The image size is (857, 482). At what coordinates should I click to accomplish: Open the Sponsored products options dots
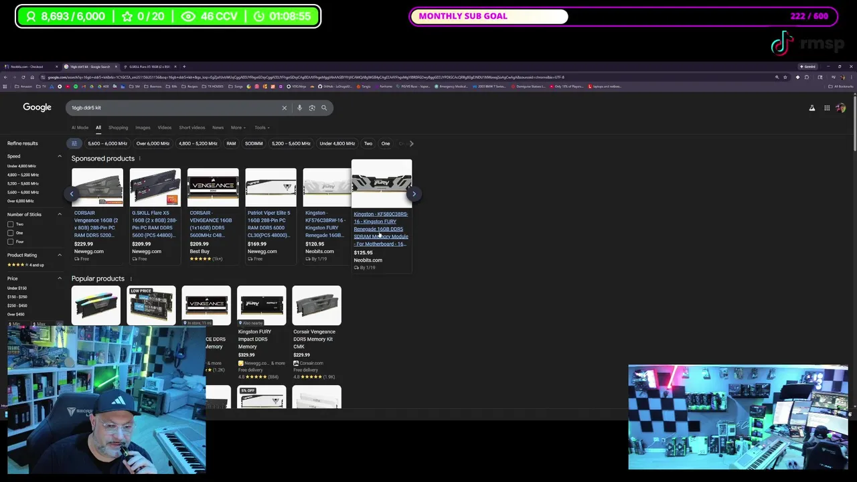pyautogui.click(x=139, y=159)
